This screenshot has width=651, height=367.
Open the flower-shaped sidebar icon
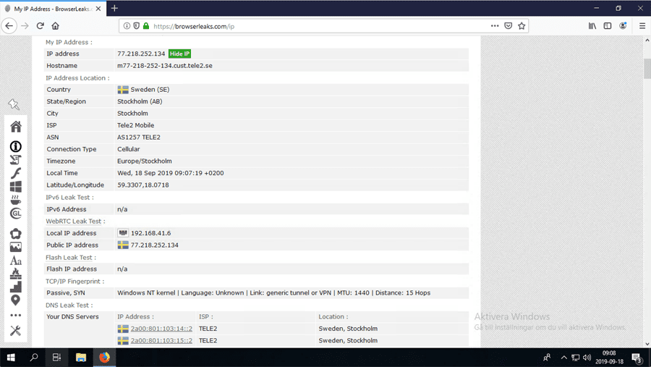pos(16,234)
